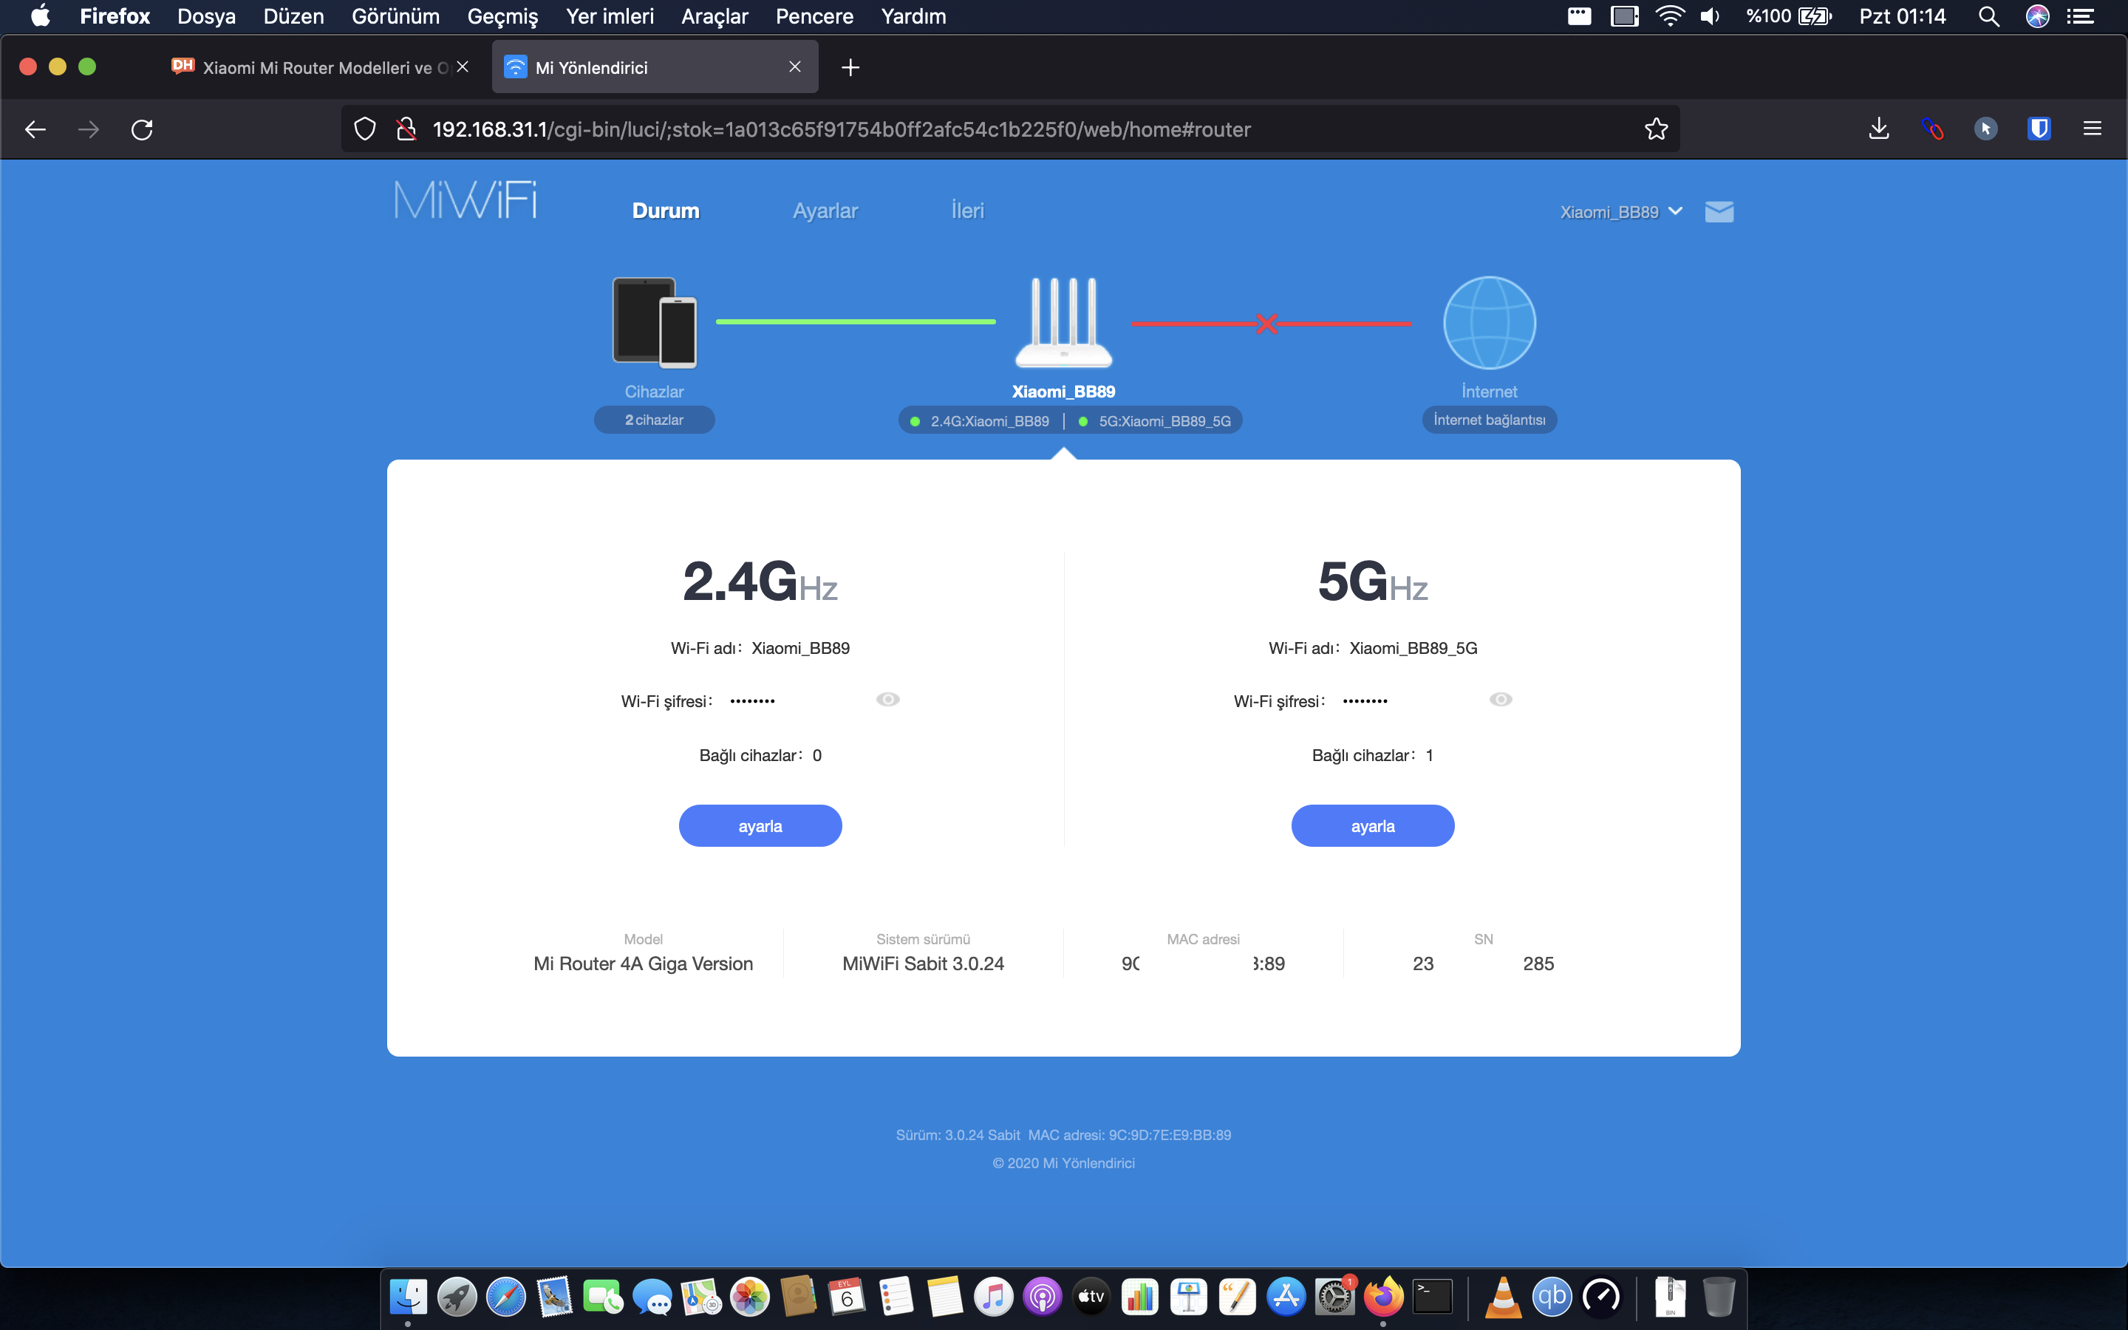Click the Internet globe icon

pos(1490,323)
